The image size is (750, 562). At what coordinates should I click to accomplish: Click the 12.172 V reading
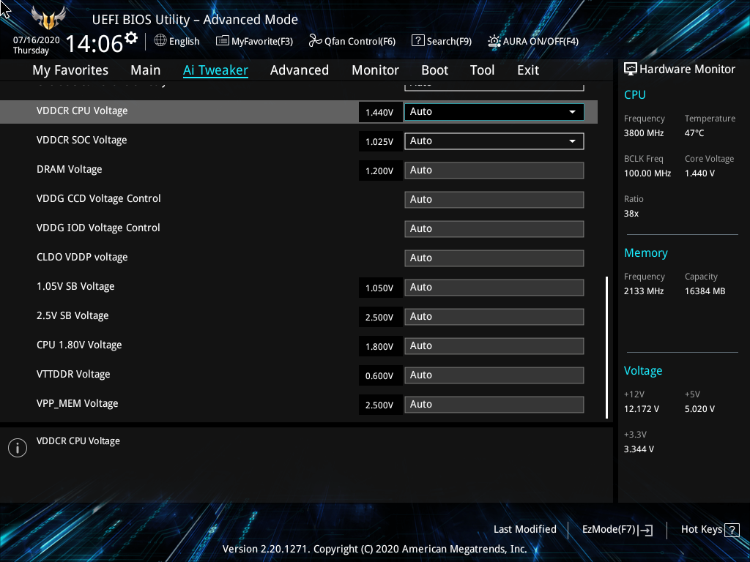[x=642, y=409]
